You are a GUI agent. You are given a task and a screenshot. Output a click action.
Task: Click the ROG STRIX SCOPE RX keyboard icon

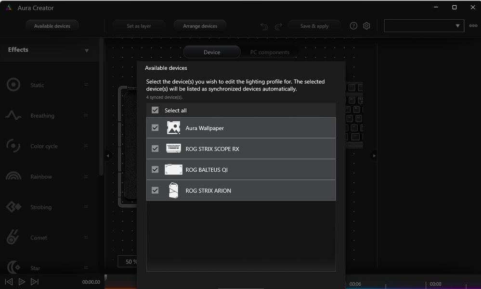click(x=173, y=148)
